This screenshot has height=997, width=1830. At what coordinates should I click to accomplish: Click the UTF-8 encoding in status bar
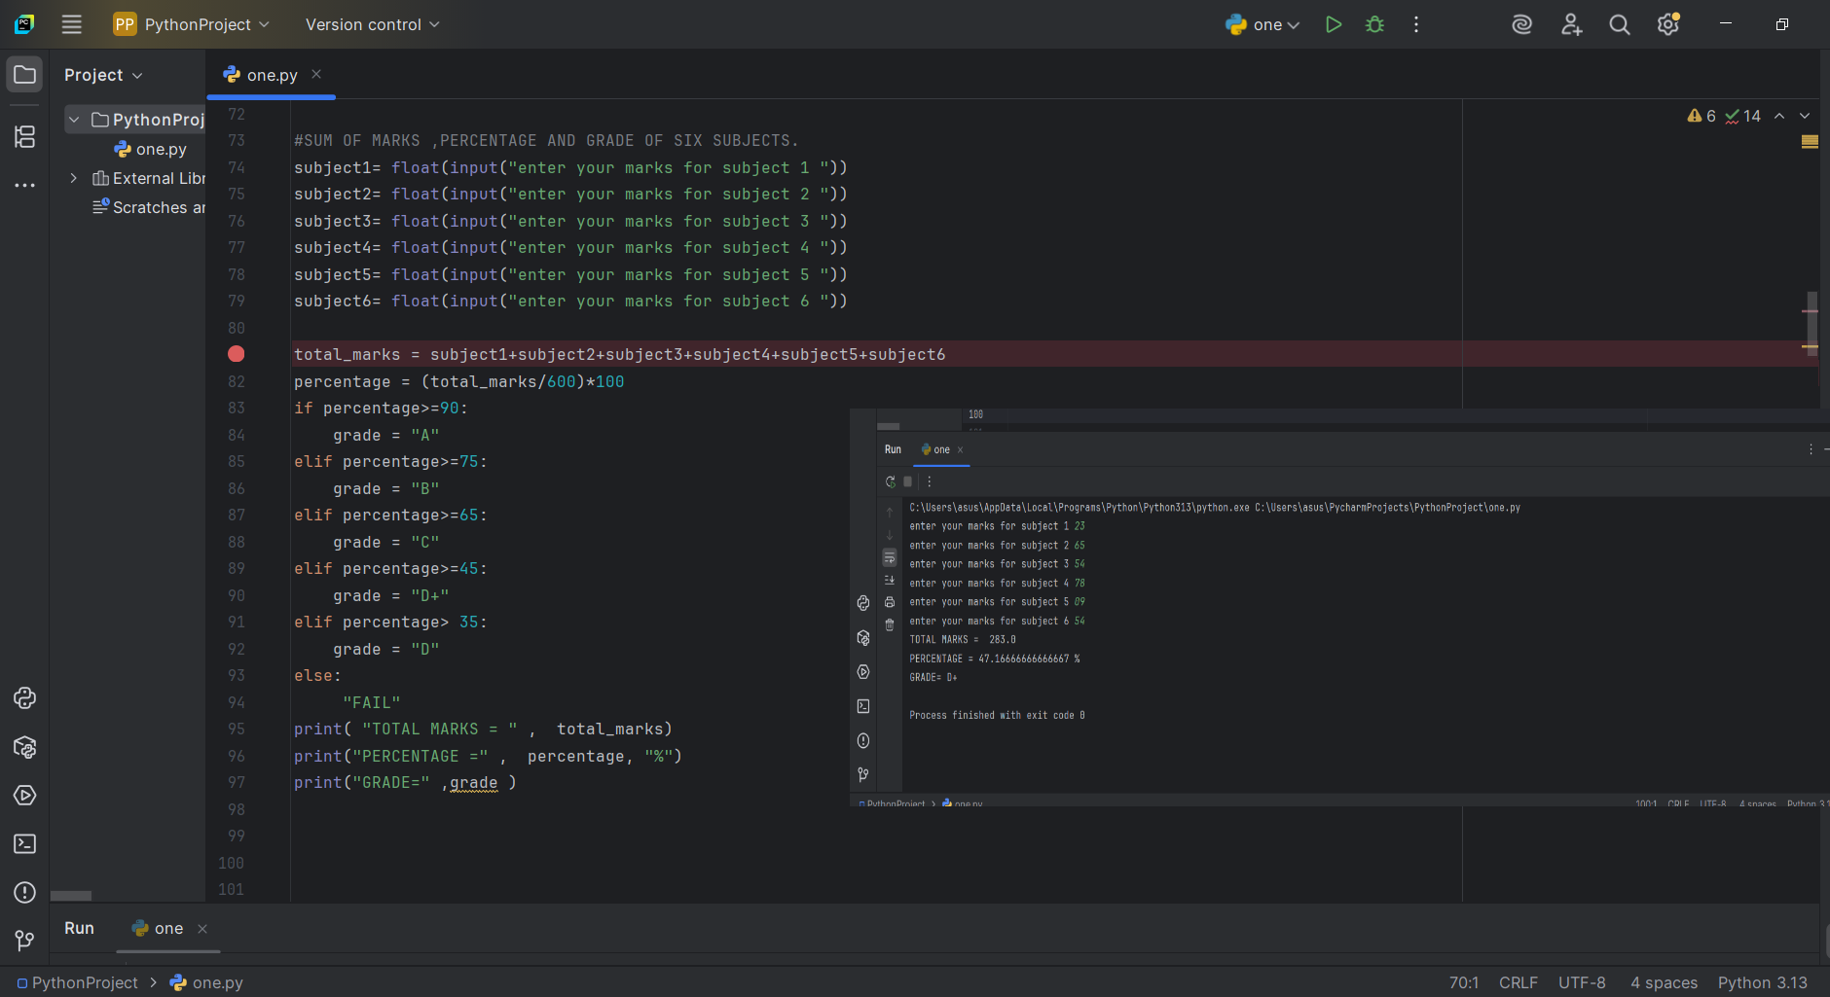click(x=1582, y=982)
